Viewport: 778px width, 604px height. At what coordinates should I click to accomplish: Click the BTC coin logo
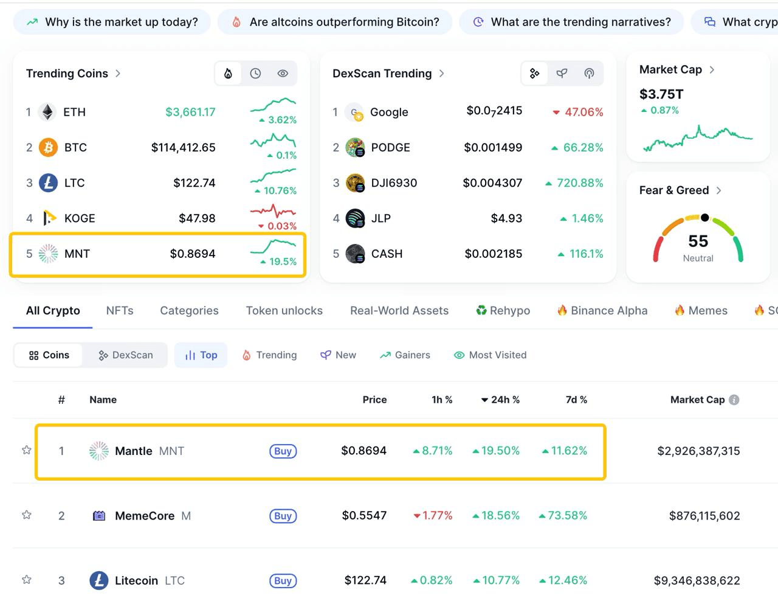pos(48,147)
